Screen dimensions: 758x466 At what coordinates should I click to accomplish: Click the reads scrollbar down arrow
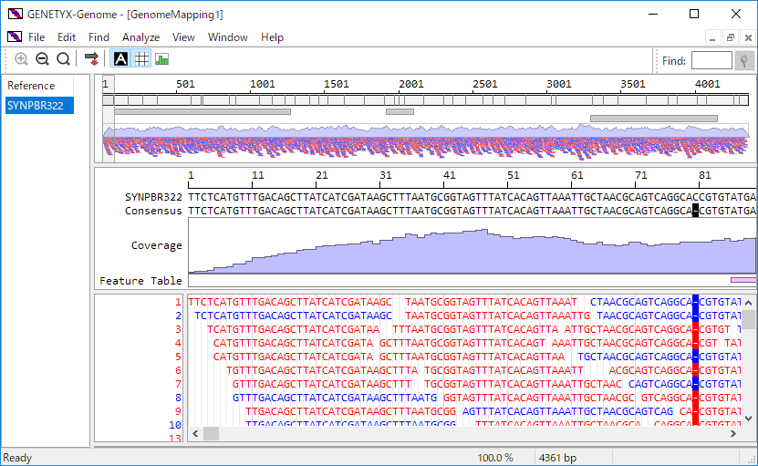(x=748, y=419)
